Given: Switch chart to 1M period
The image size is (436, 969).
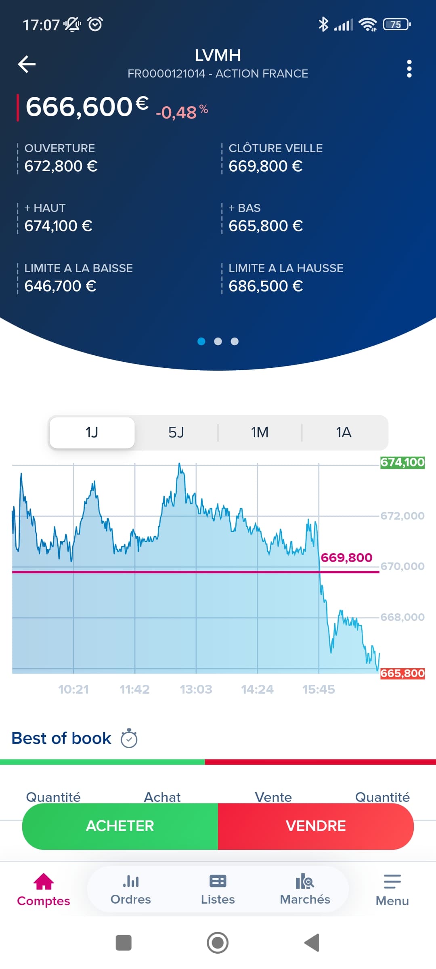Looking at the screenshot, I should [x=260, y=432].
